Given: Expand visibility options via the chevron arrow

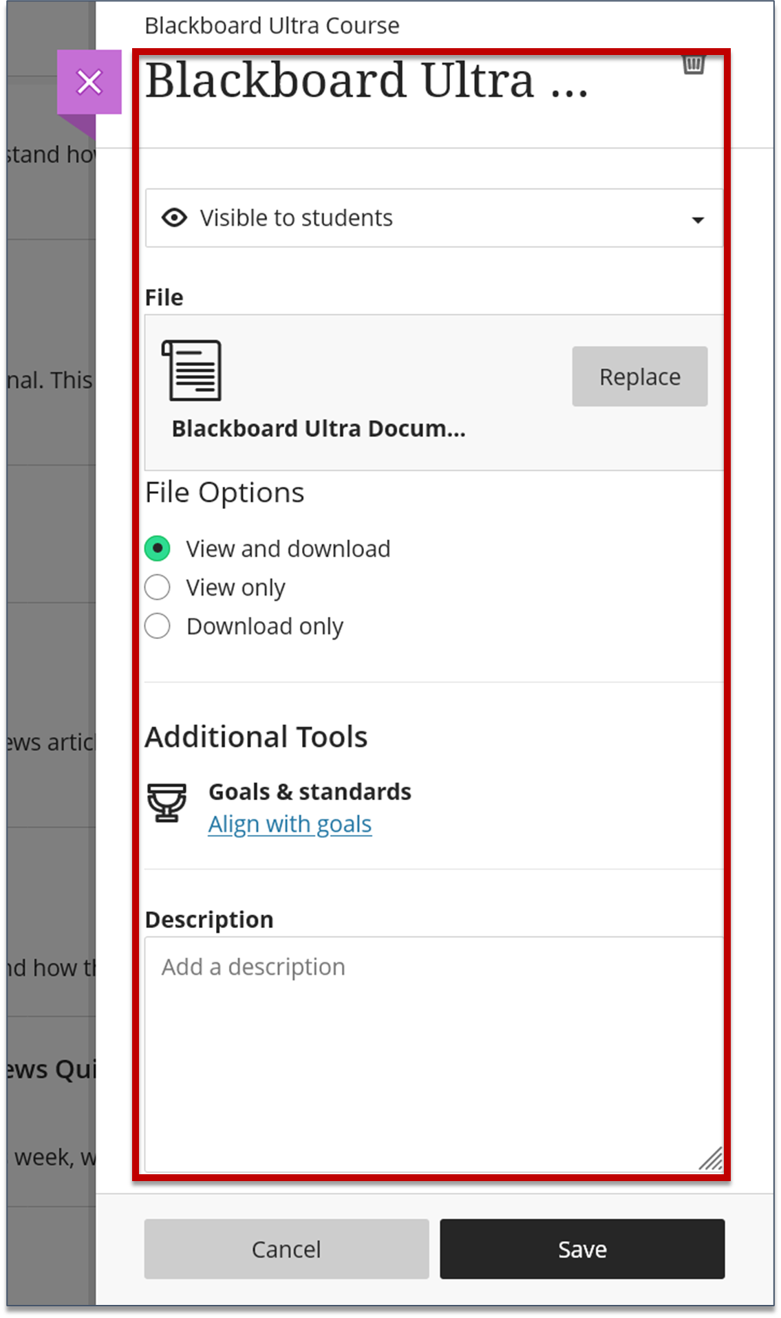Looking at the screenshot, I should 698,219.
